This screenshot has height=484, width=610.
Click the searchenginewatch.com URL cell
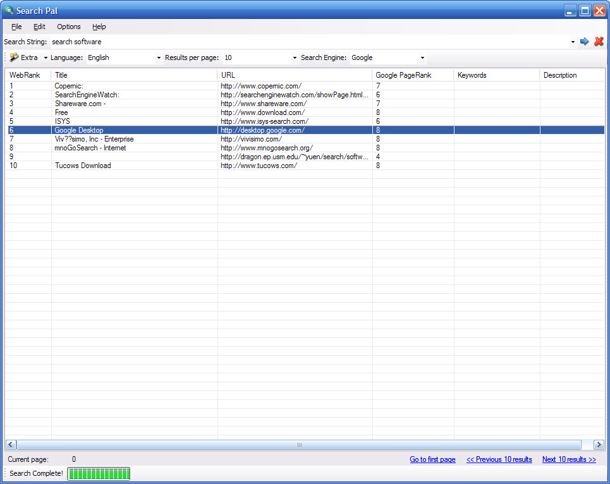pyautogui.click(x=295, y=95)
